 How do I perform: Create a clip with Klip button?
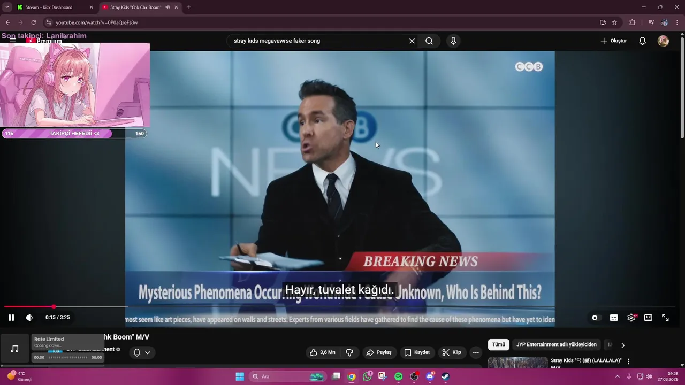(451, 352)
